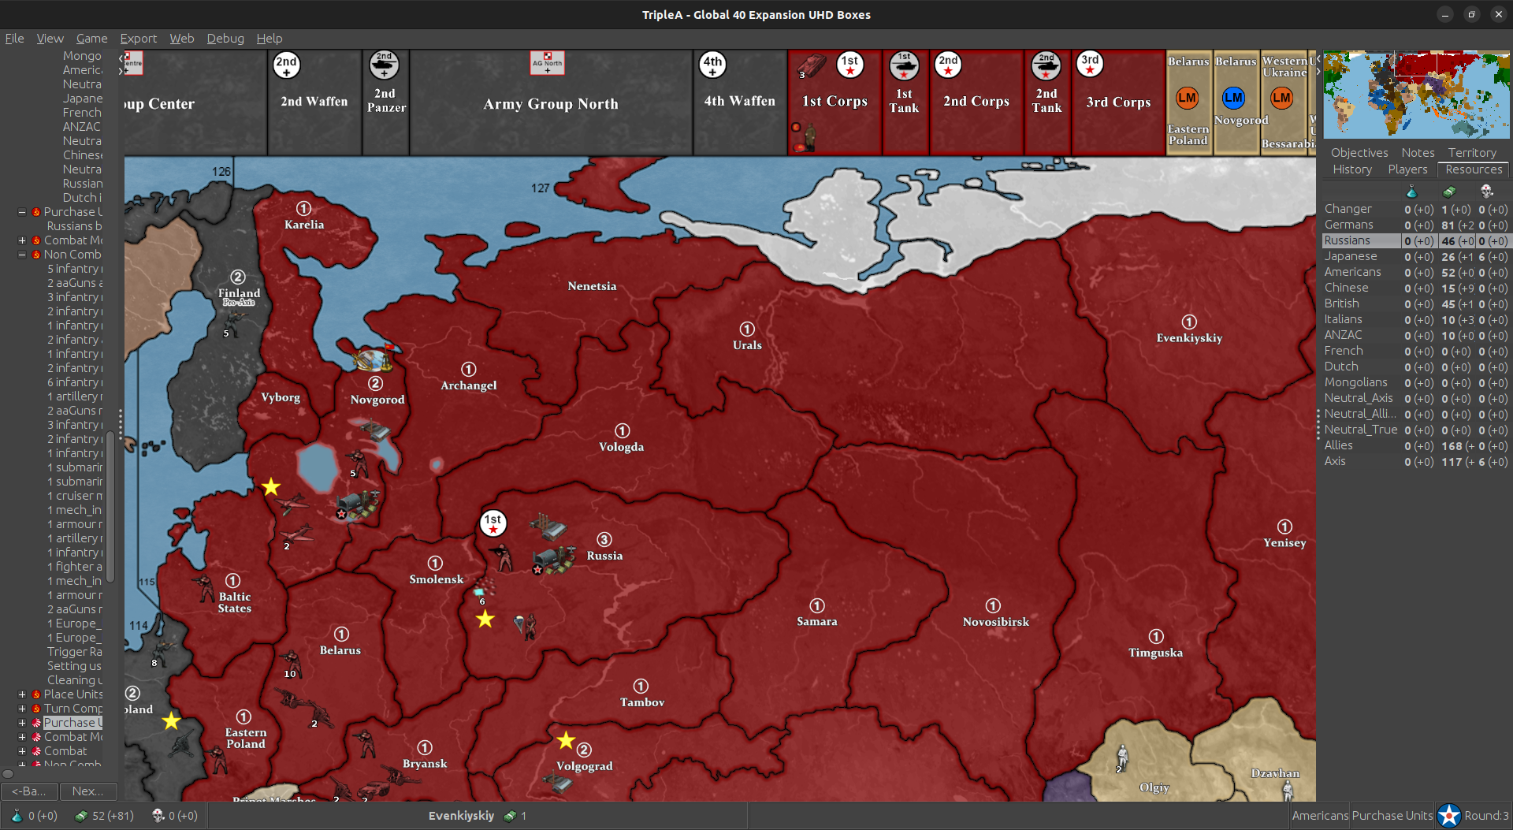Open the Export menu
This screenshot has width=1513, height=830.
pyautogui.click(x=138, y=38)
